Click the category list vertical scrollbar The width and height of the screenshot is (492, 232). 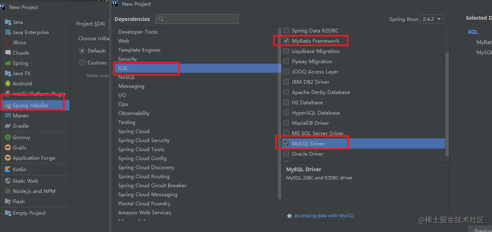(280, 113)
